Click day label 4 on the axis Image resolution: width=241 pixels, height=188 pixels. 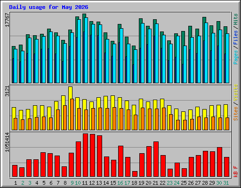tap(37, 183)
